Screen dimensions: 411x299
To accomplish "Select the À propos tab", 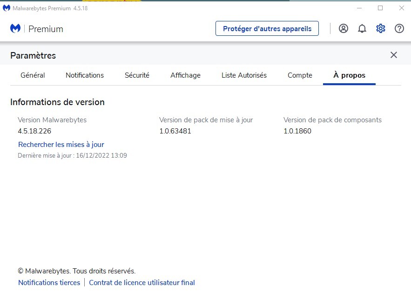I will click(x=349, y=75).
